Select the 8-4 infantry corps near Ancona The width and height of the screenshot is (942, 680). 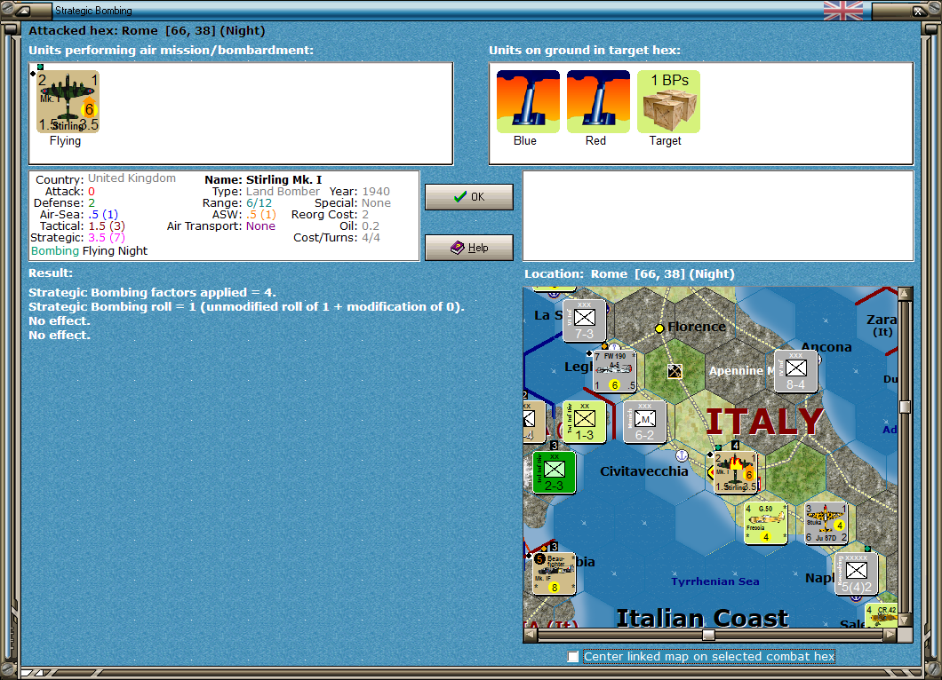tap(795, 371)
